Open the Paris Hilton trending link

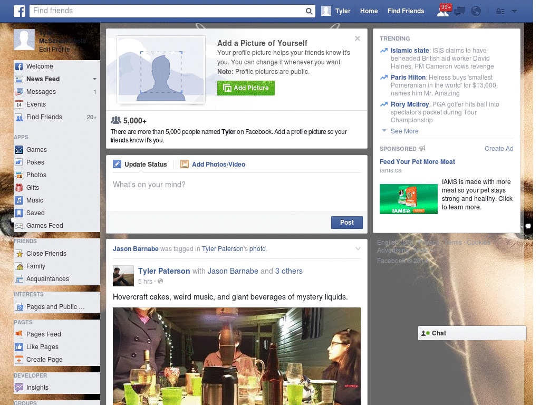coord(408,78)
